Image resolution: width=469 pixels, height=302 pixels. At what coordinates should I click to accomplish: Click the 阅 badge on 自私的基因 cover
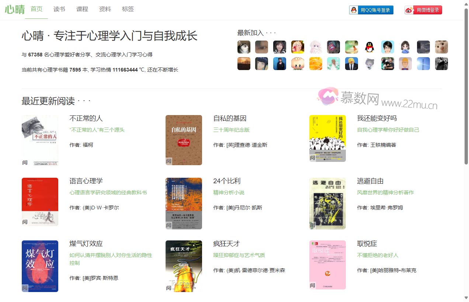169,161
